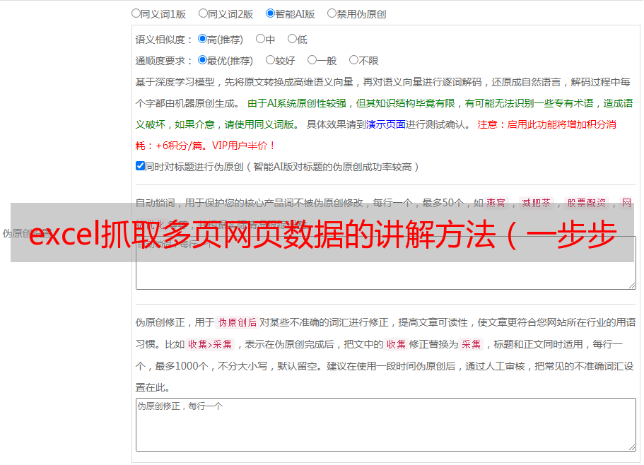Set 语义相似度 to 中

tap(260, 40)
